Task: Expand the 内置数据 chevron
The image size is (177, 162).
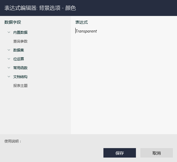Action: [x=9, y=32]
